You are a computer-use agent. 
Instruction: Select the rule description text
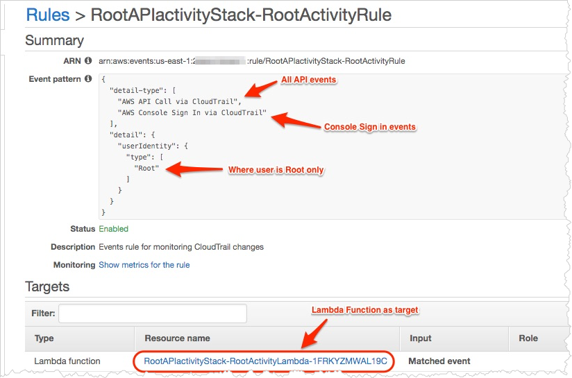(x=181, y=247)
